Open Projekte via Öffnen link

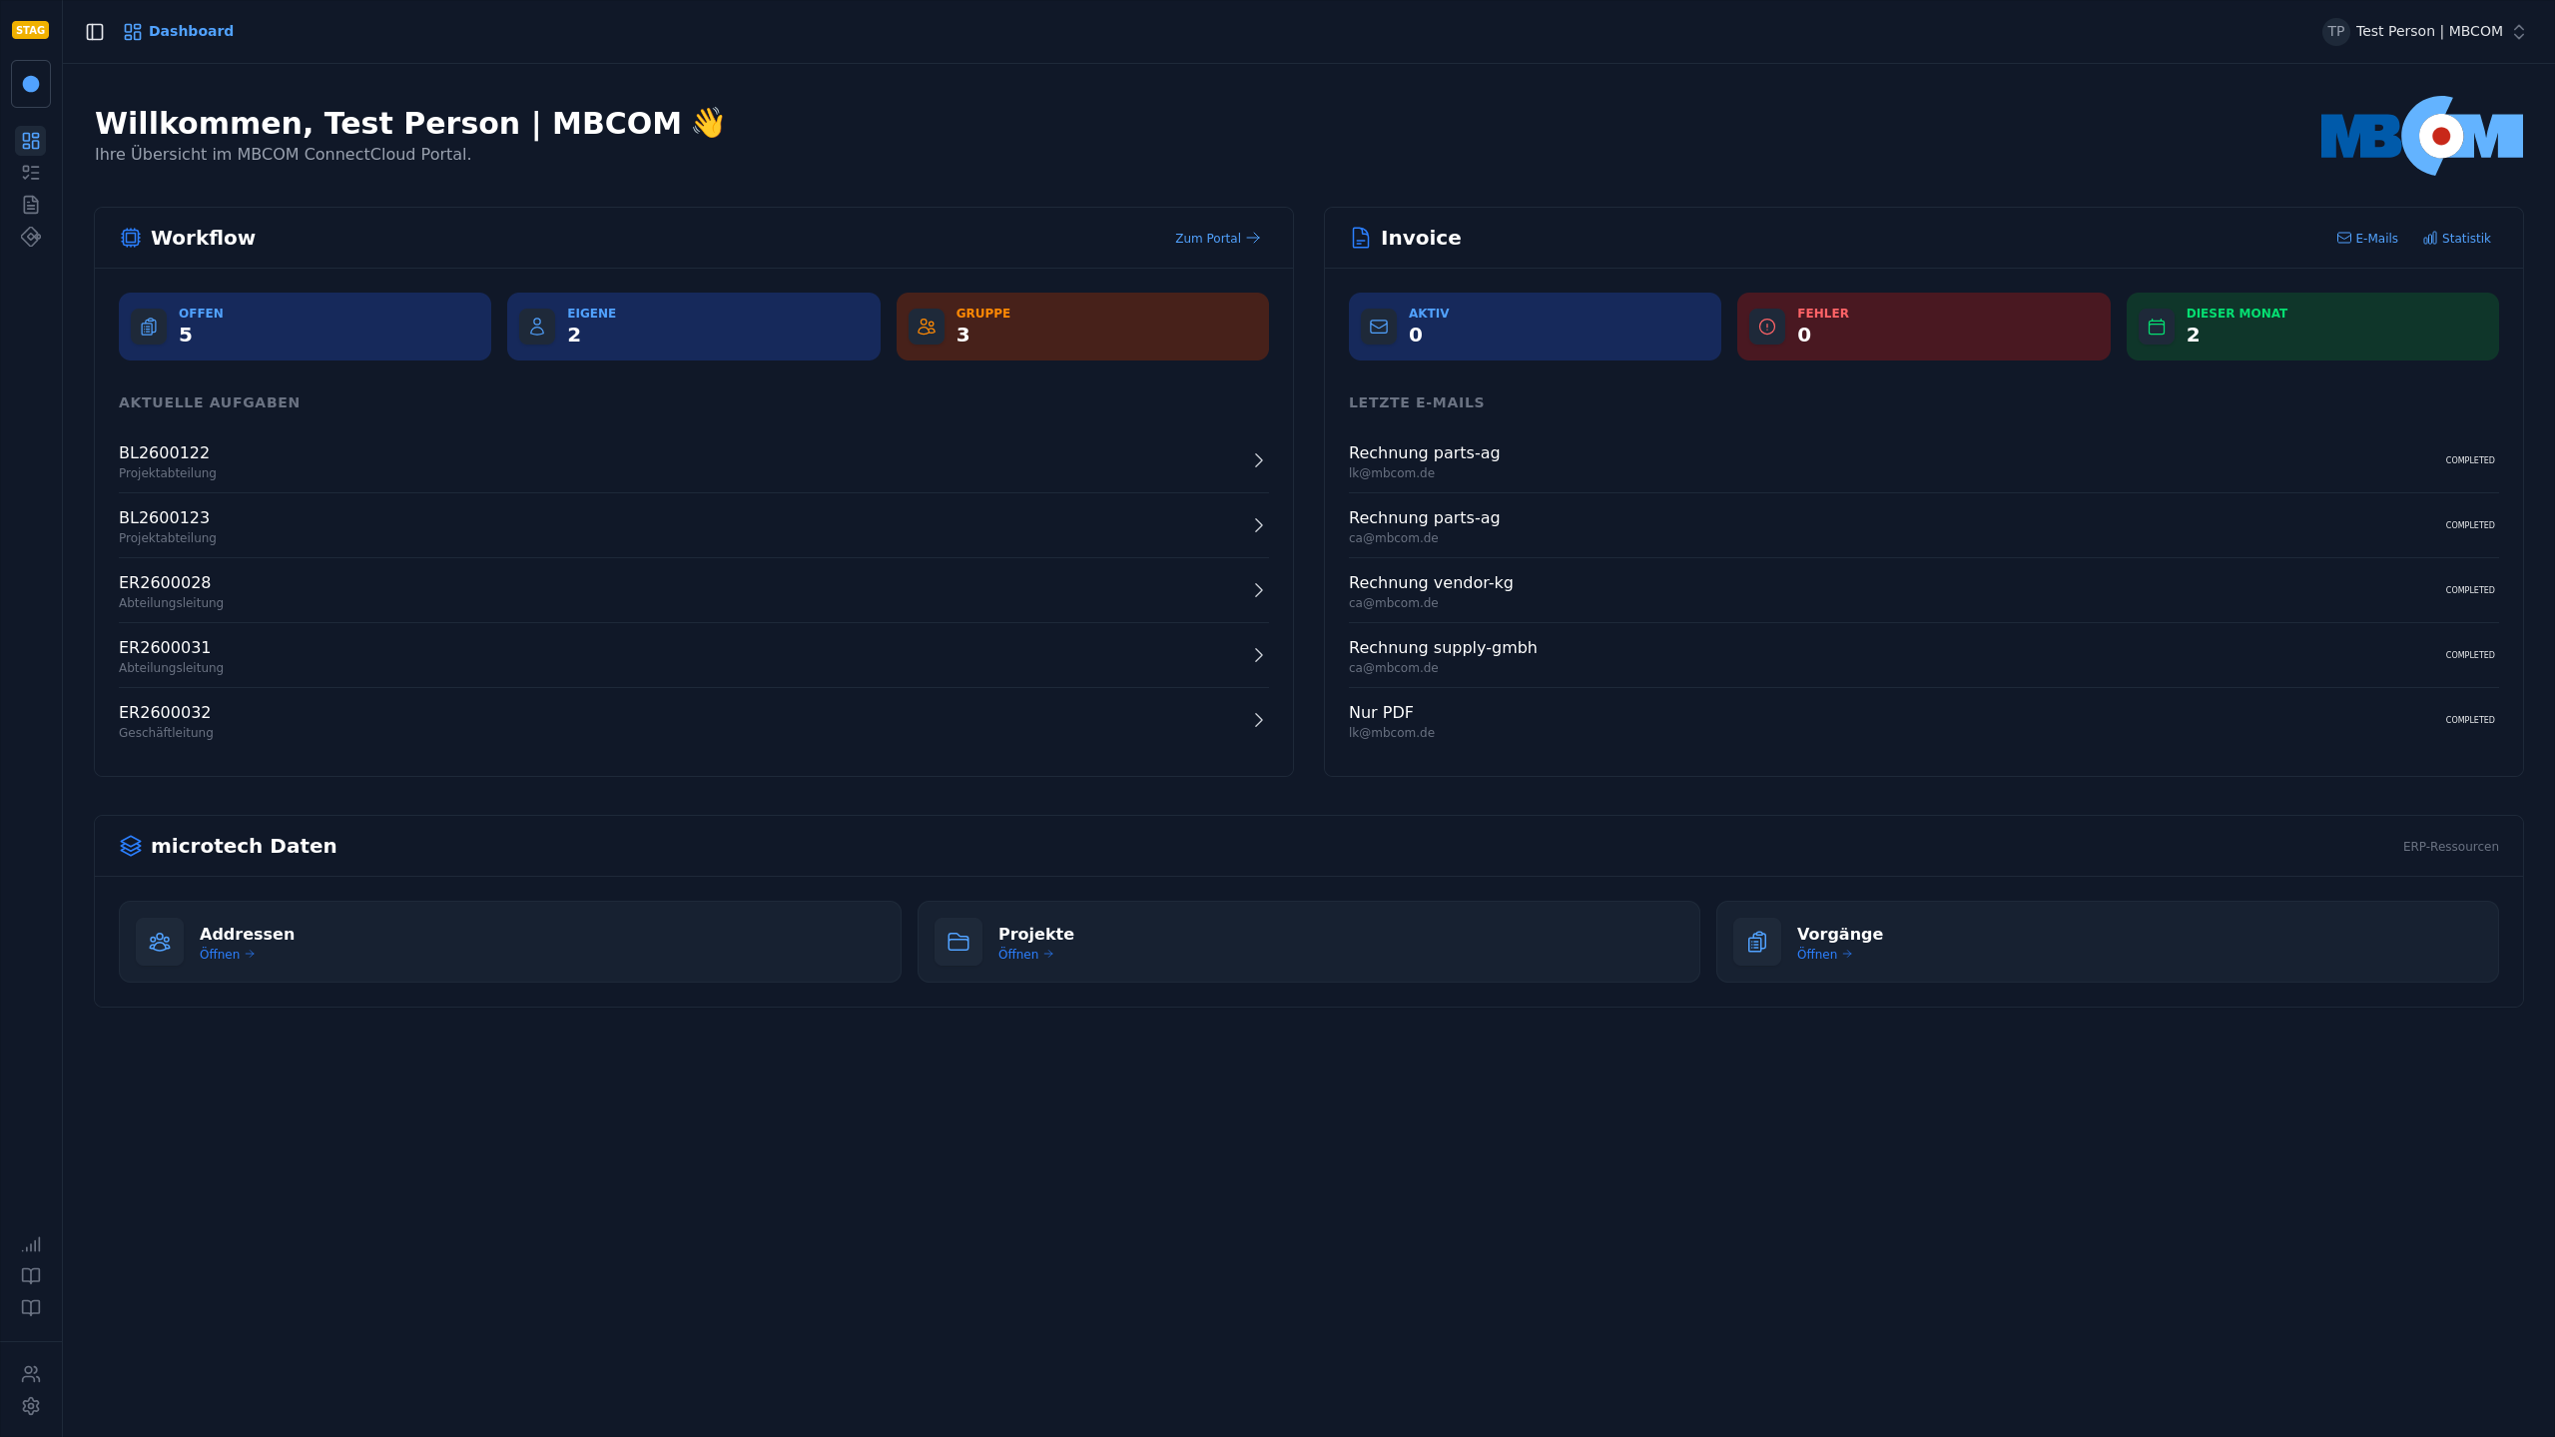coord(1025,954)
